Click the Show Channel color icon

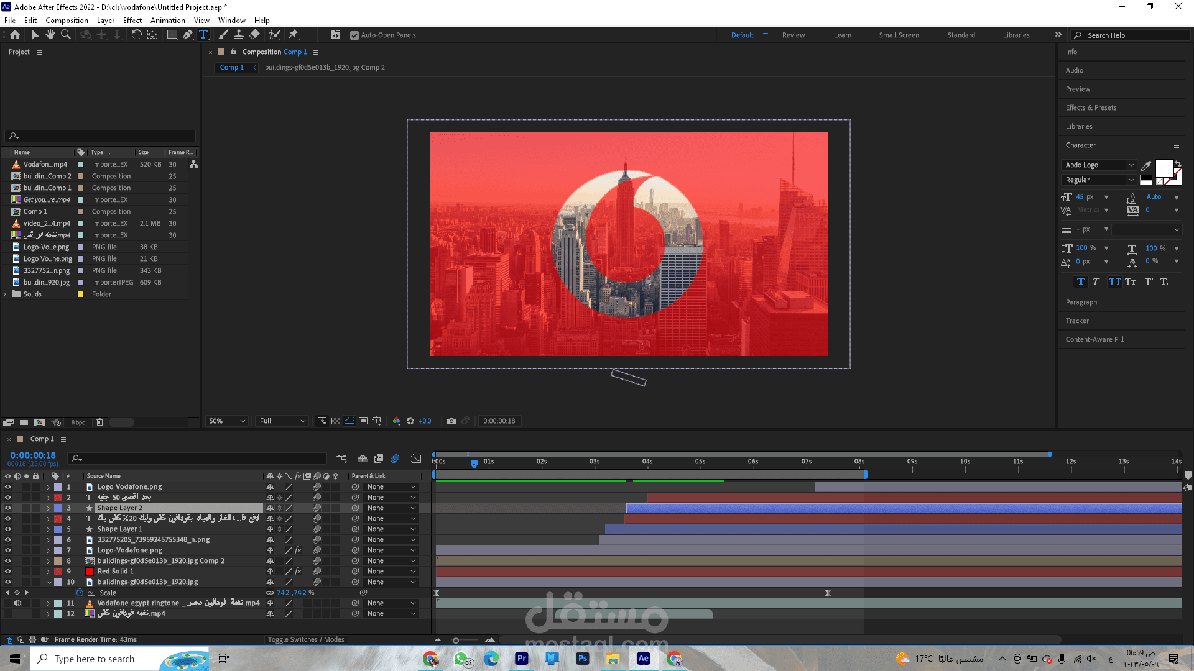tap(396, 421)
